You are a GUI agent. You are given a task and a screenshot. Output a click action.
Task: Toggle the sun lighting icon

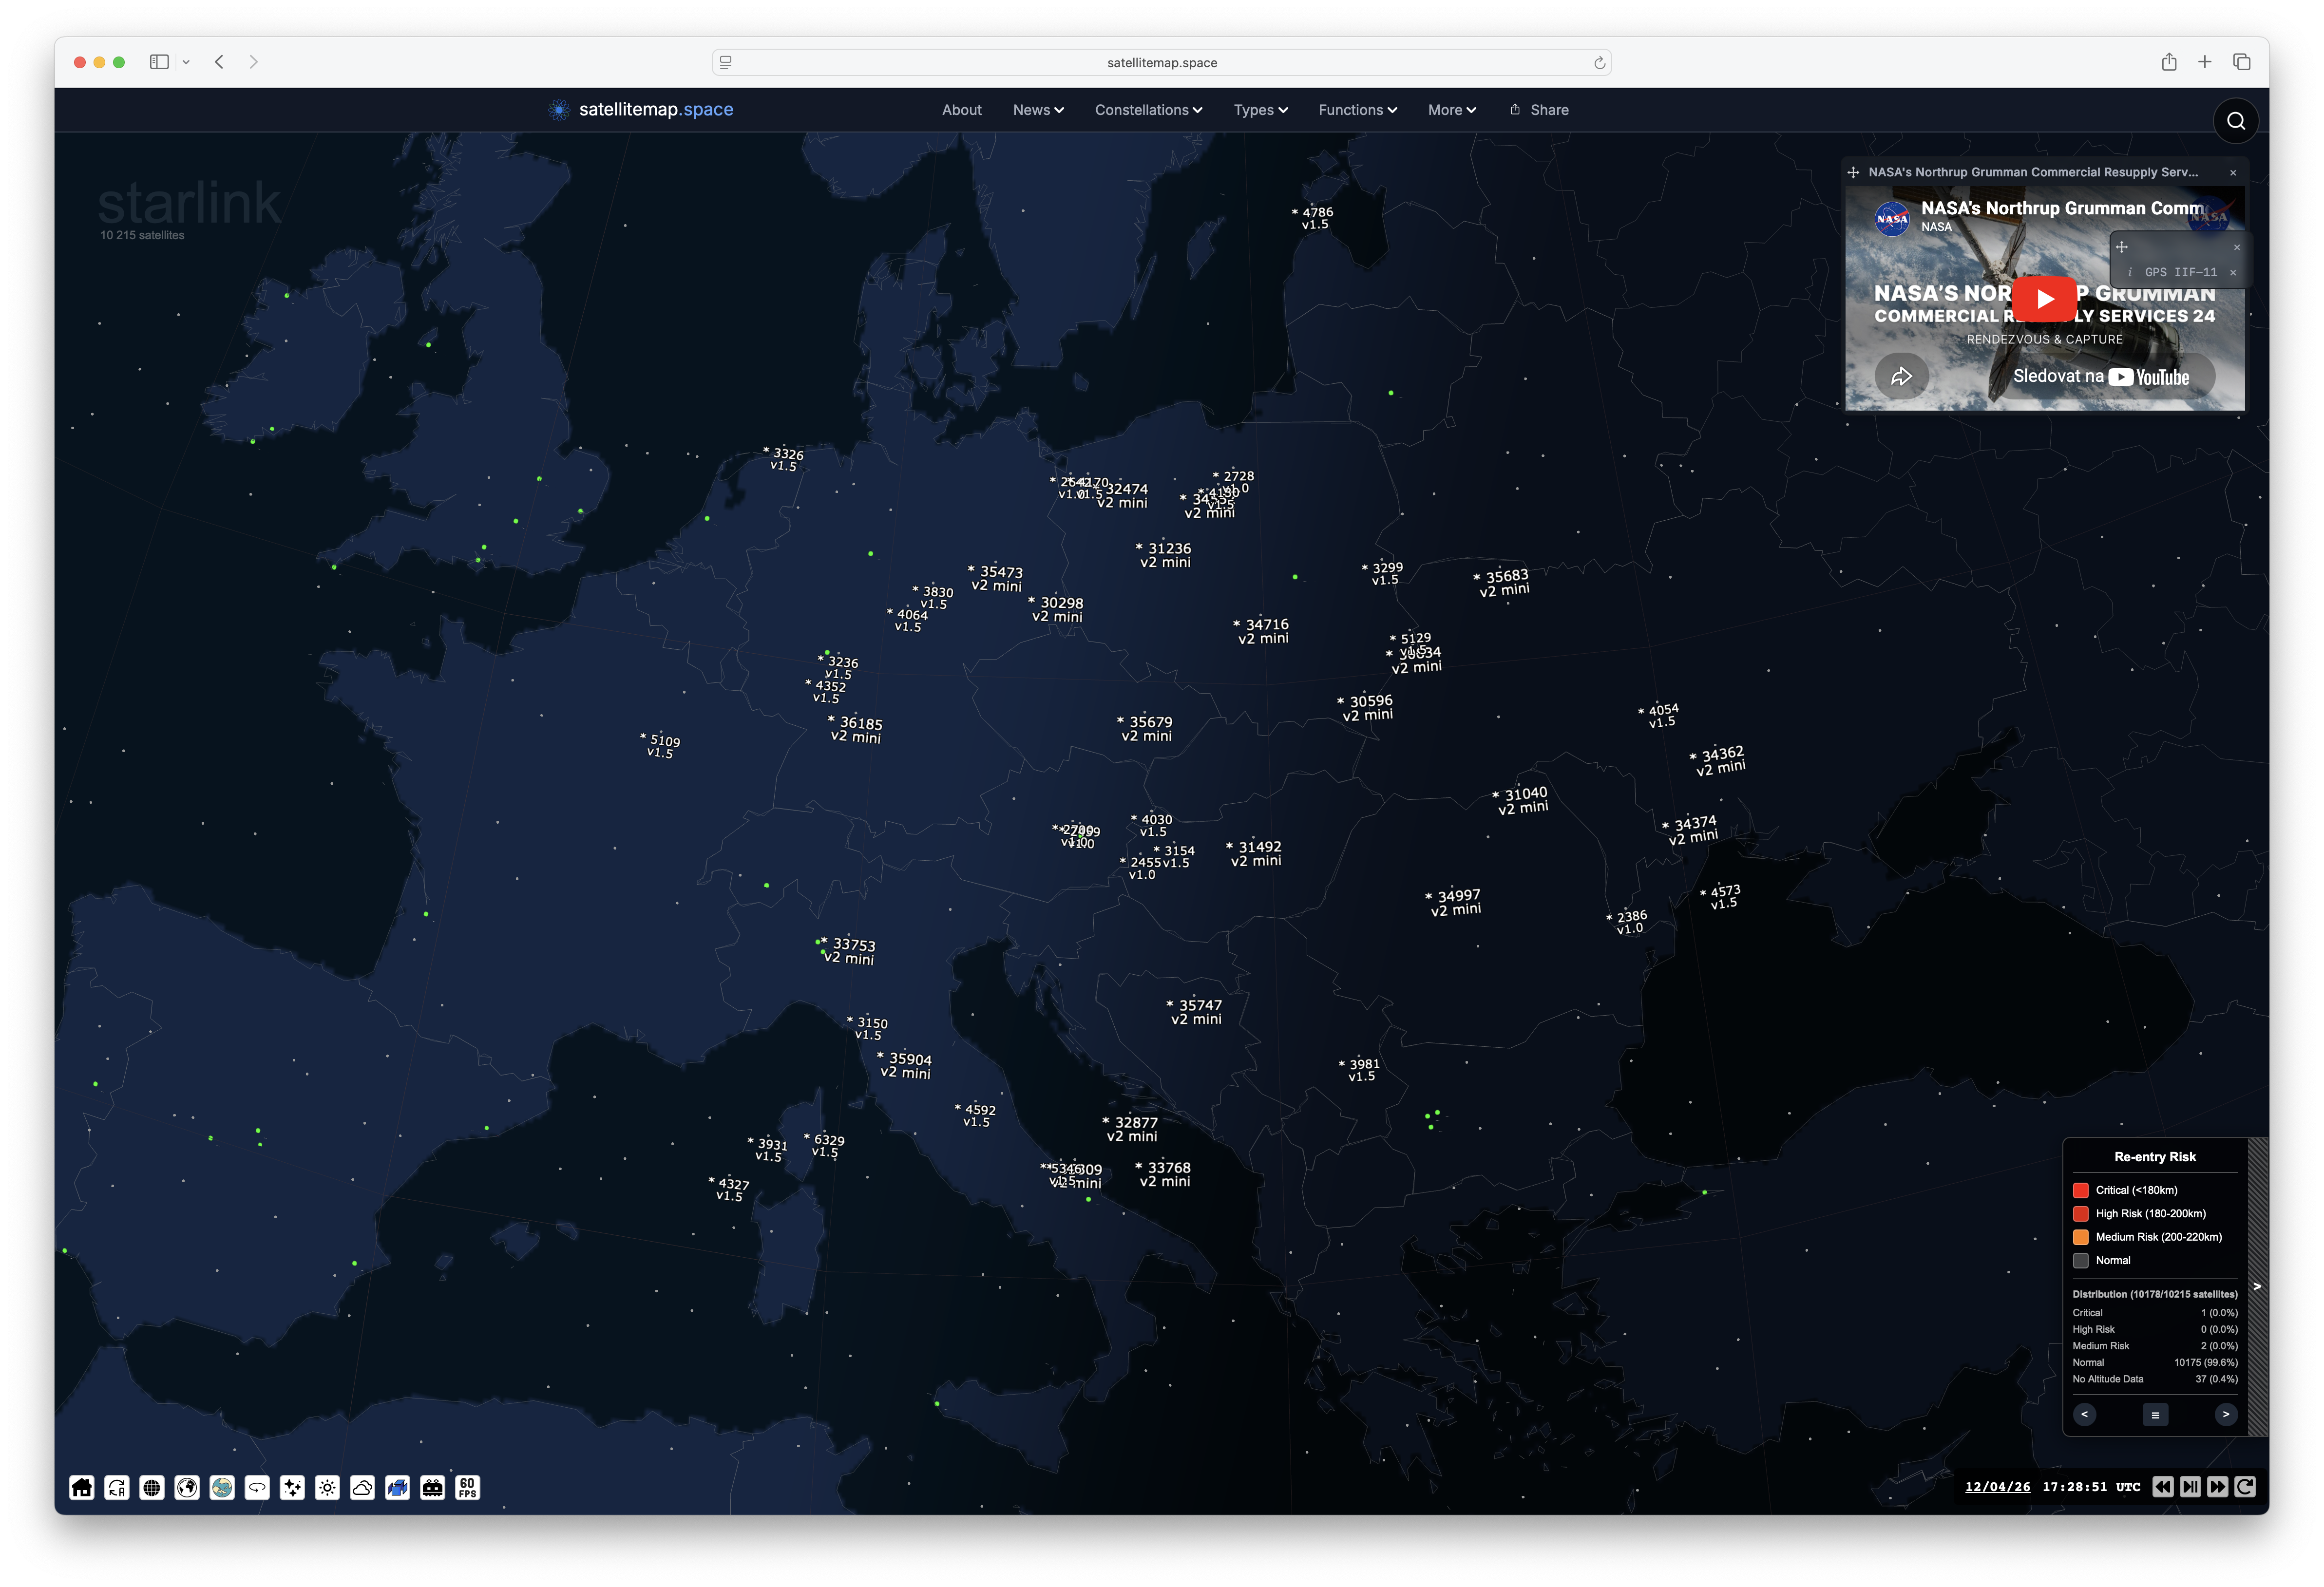(x=327, y=1487)
